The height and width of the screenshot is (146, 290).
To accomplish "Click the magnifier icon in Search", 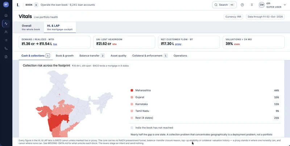I will click(216, 5).
